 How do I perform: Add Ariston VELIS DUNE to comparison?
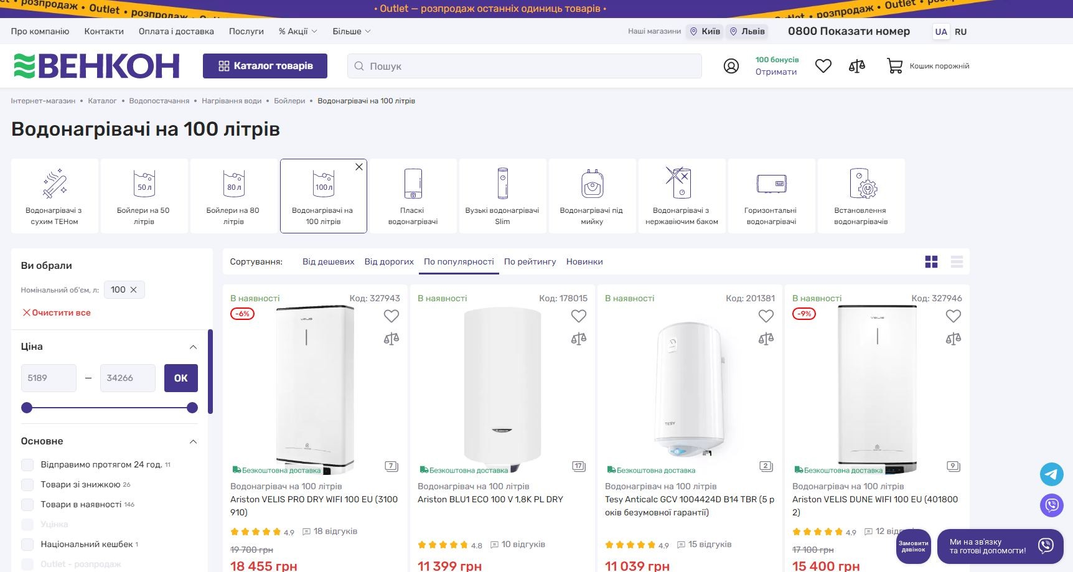tap(954, 339)
